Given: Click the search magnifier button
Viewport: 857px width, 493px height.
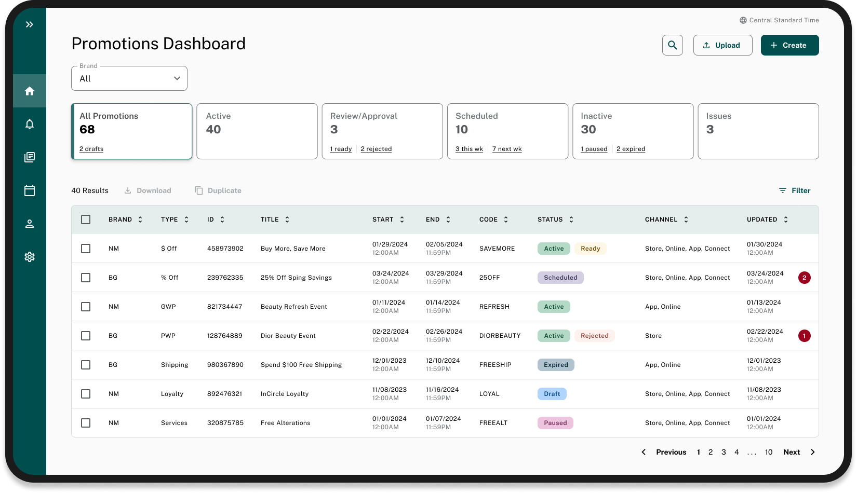Looking at the screenshot, I should coord(672,45).
